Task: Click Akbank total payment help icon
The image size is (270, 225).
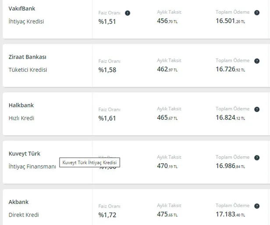Action: 257,206
